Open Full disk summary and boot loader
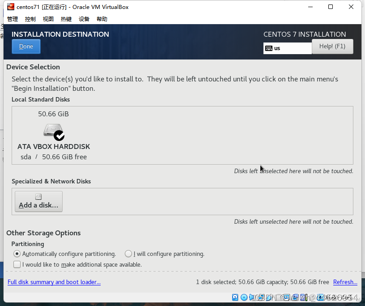Screen dimensions: 365x306 click(x=54, y=282)
